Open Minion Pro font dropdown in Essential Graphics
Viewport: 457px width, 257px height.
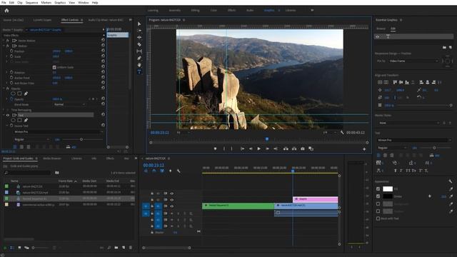(x=413, y=140)
